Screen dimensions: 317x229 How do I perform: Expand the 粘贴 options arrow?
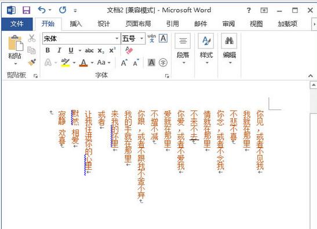[x=16, y=64]
